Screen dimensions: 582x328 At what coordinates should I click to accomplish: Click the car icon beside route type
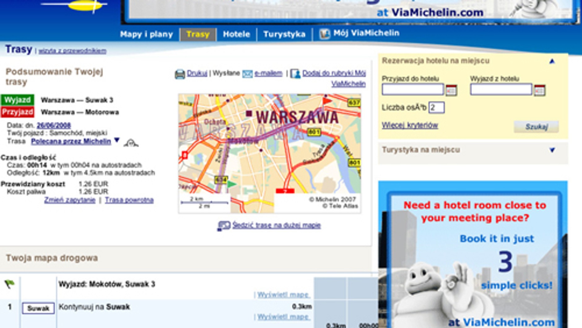pos(131,143)
